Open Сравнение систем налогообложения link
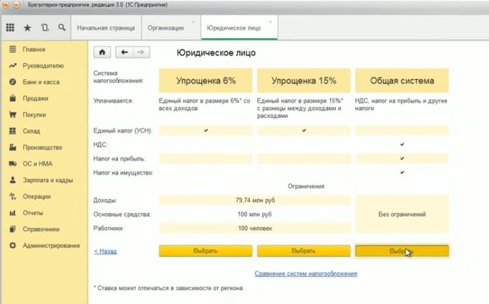Image resolution: width=489 pixels, height=304 pixels. pyautogui.click(x=305, y=274)
